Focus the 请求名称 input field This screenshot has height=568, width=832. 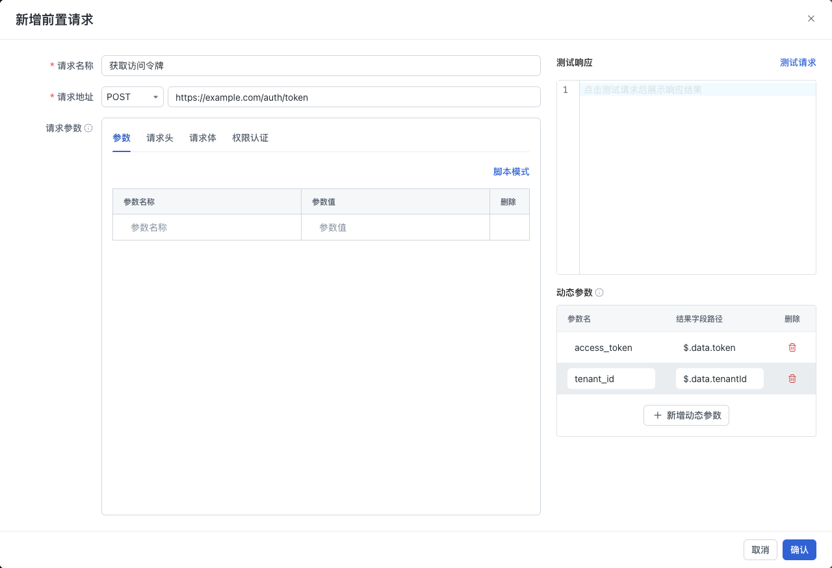tap(321, 66)
